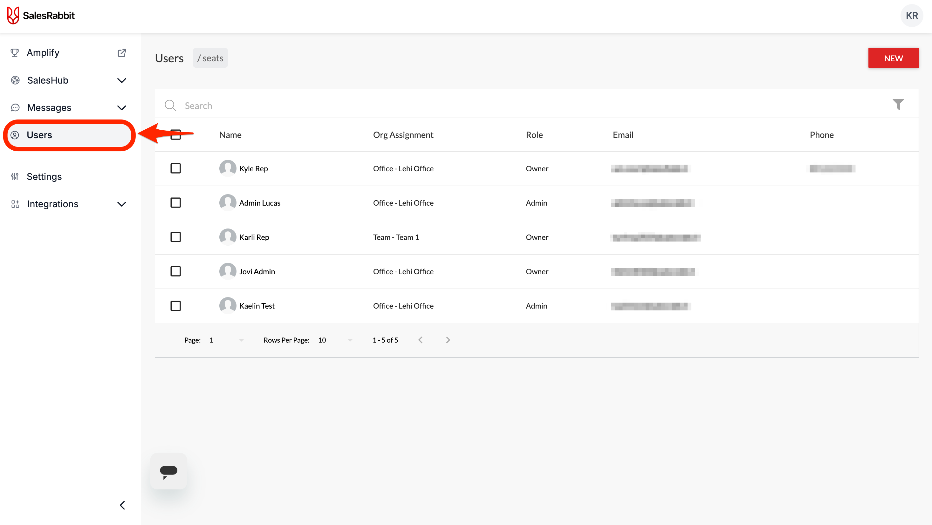
Task: Go to previous page arrow
Action: click(420, 340)
